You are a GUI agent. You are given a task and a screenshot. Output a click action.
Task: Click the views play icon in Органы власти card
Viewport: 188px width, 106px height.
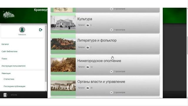[x=111, y=92]
